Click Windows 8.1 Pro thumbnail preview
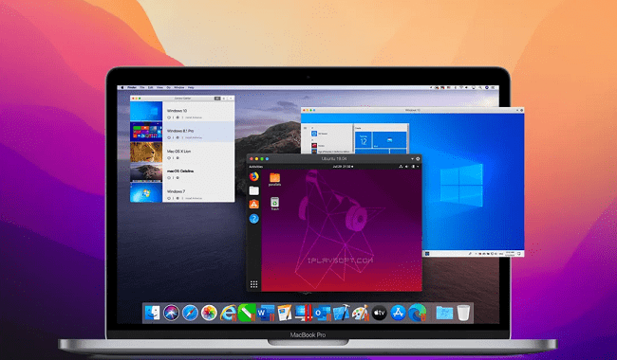The width and height of the screenshot is (617, 360). point(146,132)
